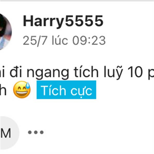Click the word đi in the post
154x154 pixels.
(x=16, y=72)
